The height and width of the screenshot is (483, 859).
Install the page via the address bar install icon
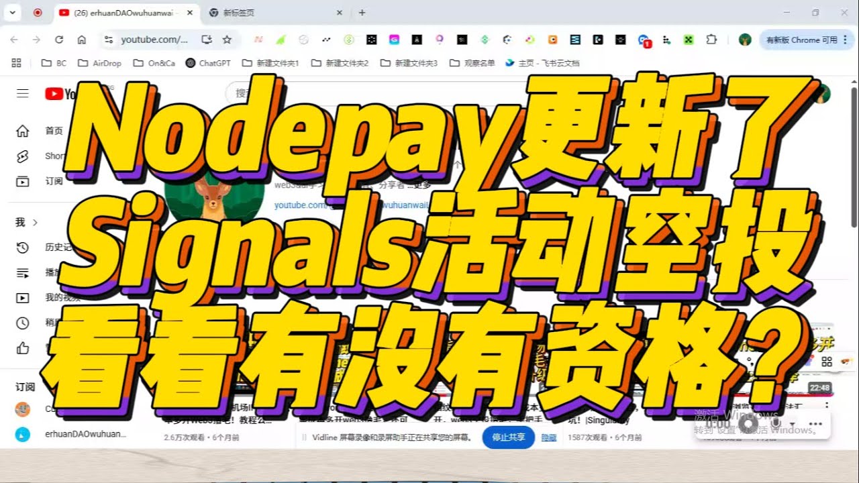207,40
